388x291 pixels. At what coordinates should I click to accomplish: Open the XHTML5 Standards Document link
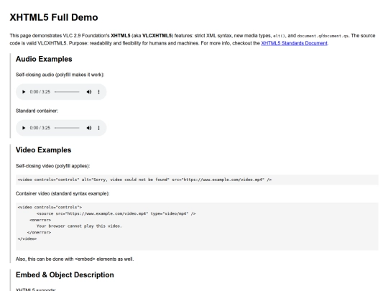tap(294, 43)
